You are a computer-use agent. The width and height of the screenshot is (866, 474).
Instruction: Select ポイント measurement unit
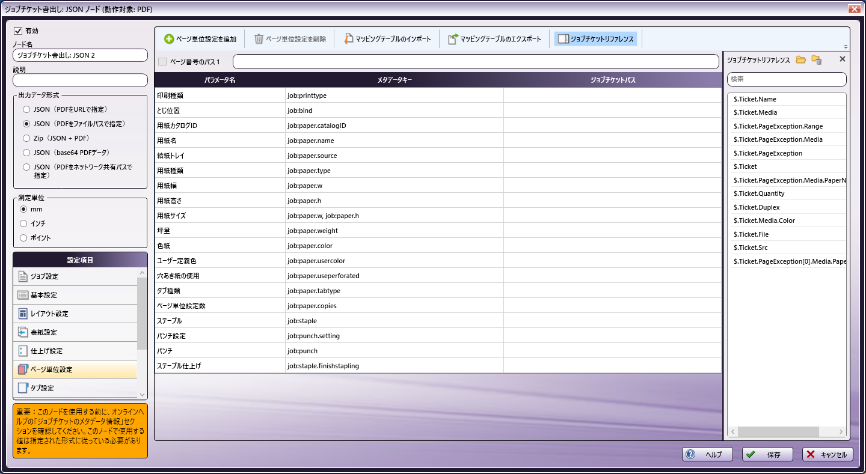click(x=23, y=238)
